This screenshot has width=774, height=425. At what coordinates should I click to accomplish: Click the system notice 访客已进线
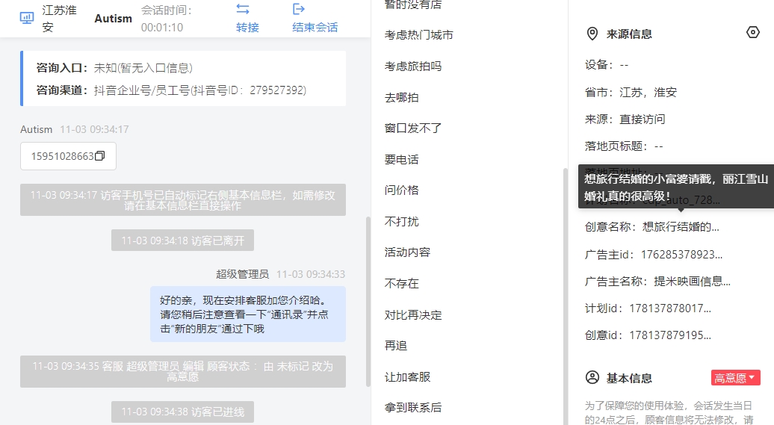[x=182, y=412]
